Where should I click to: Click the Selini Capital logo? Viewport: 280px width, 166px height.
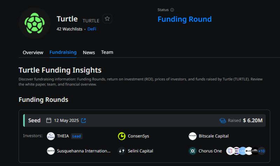click(x=122, y=151)
